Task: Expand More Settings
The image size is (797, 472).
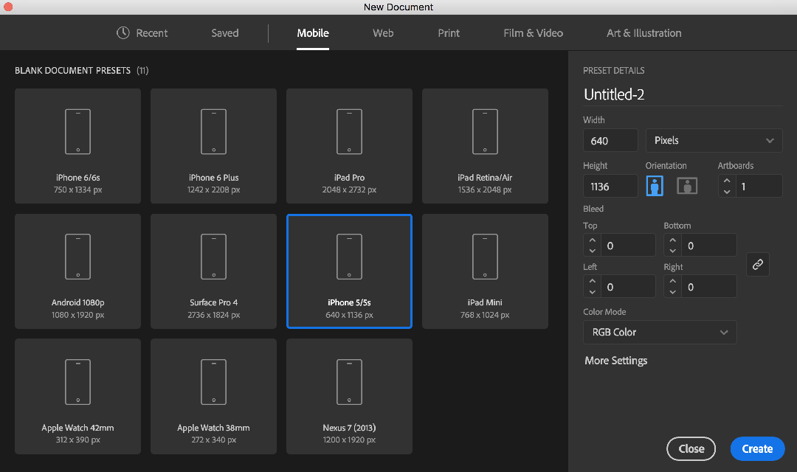Action: click(x=615, y=361)
